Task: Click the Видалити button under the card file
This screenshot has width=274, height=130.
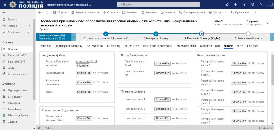Action: (x=82, y=66)
